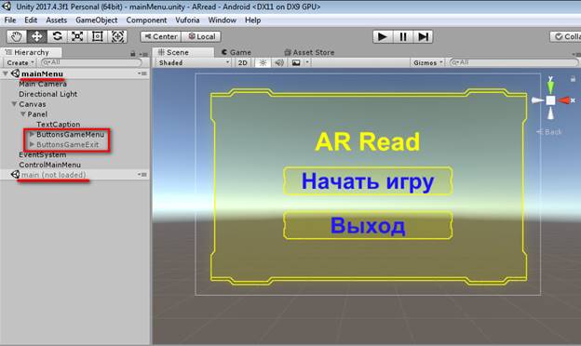Viewport: 581px width, 346px height.
Task: Open the Gizmos dropdown
Action: point(427,63)
